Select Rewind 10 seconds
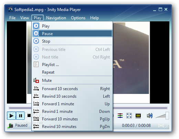The width and height of the screenshot is (179, 139). point(72,96)
